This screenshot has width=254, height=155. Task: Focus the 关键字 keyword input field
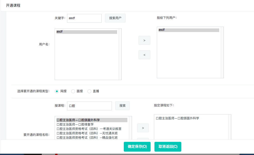pos(84,18)
